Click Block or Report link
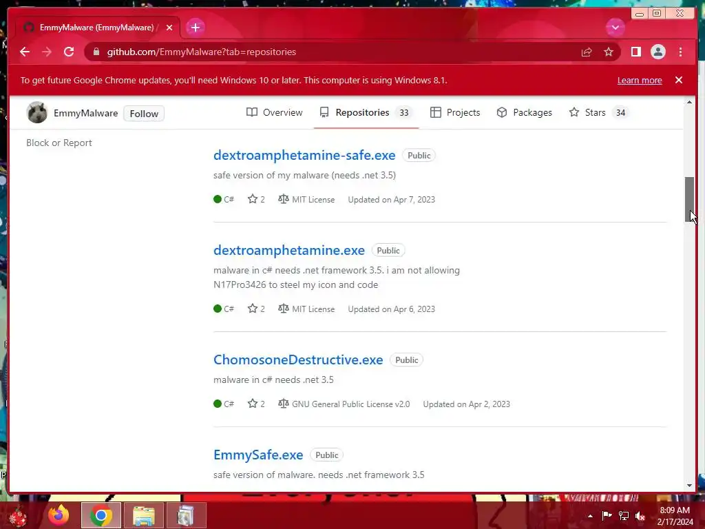 [59, 143]
